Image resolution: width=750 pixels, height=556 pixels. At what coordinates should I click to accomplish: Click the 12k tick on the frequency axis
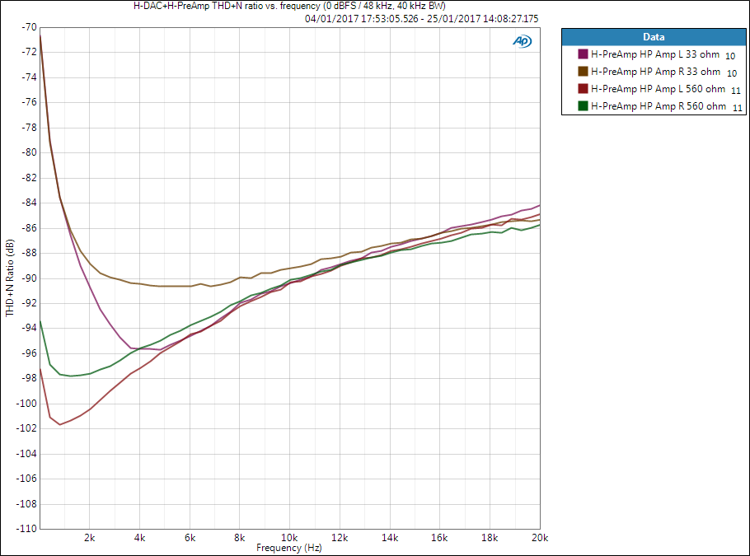coord(340,537)
